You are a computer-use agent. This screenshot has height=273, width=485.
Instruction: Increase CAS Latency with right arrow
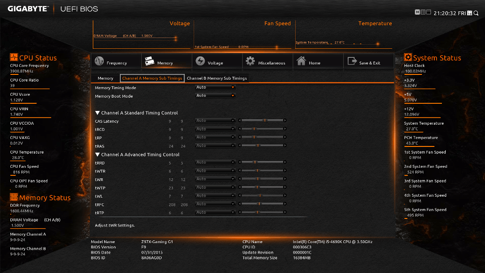(x=285, y=120)
